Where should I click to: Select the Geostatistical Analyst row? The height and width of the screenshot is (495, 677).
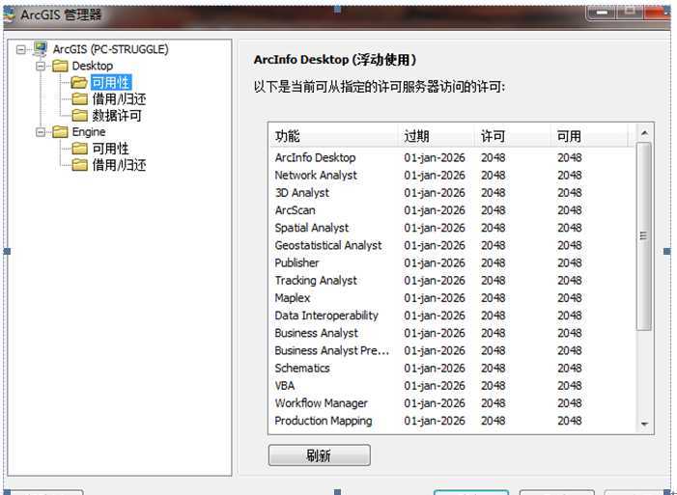453,245
